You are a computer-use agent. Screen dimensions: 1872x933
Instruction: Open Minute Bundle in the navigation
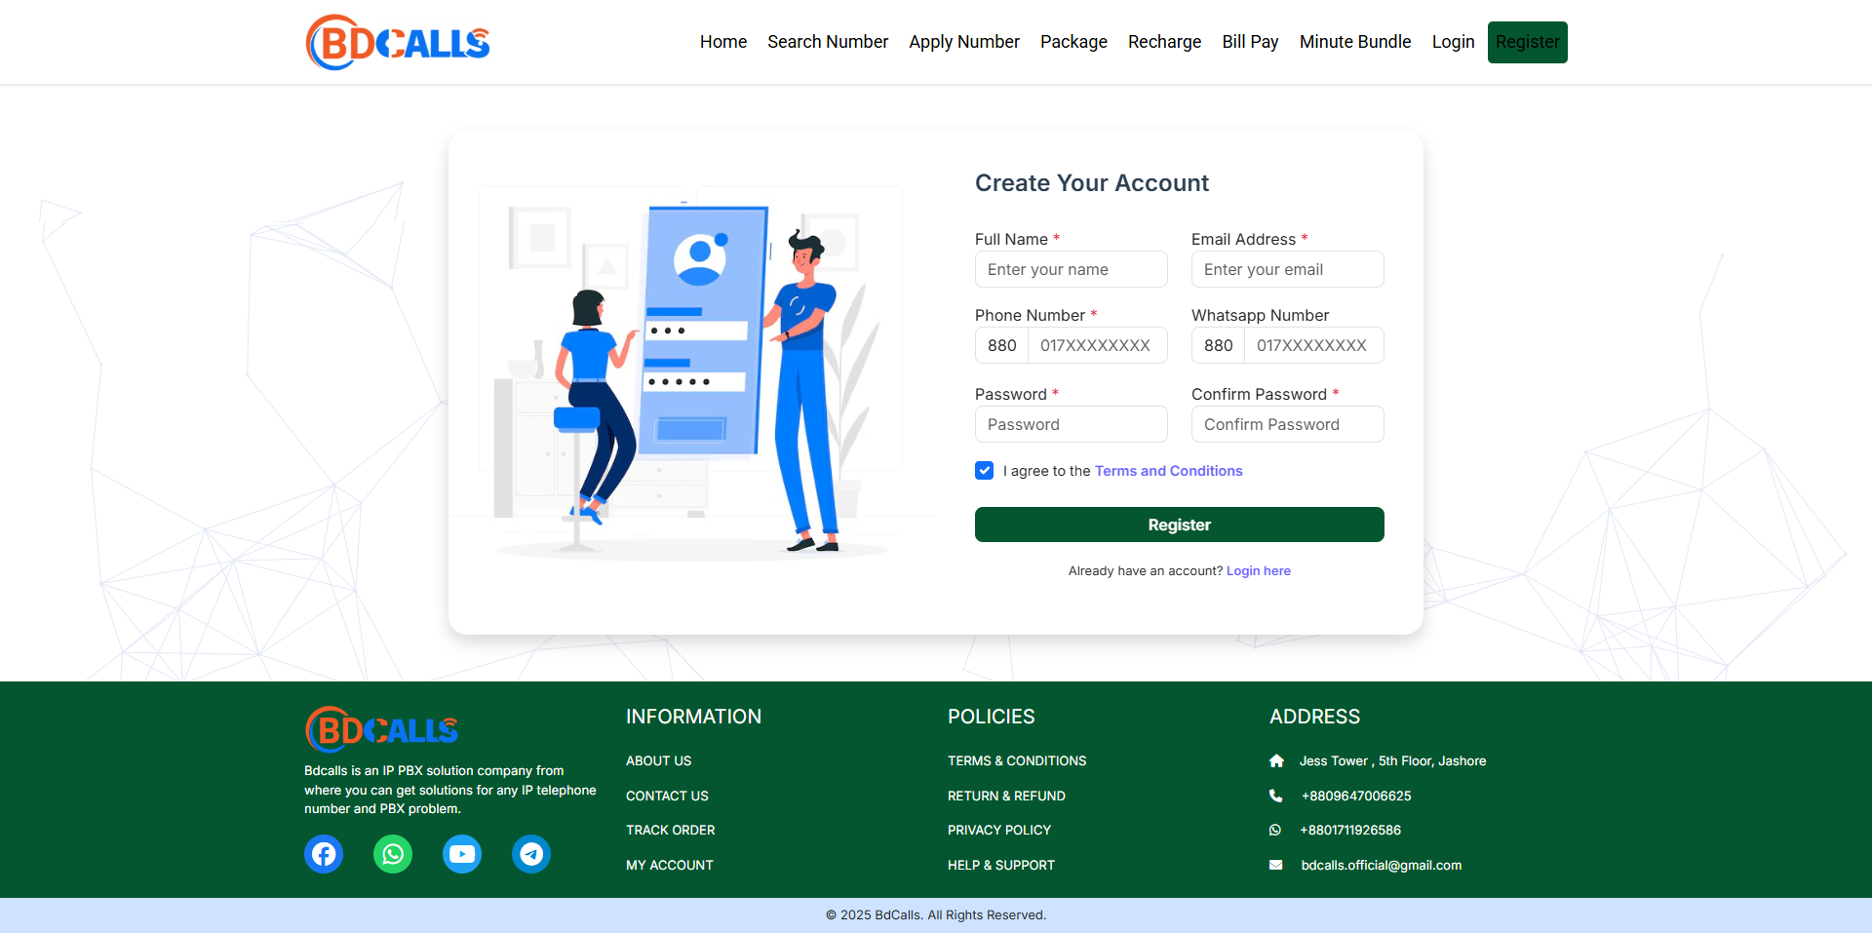click(x=1355, y=42)
